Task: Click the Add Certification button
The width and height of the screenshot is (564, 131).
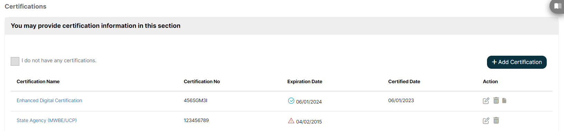Action: pos(517,62)
